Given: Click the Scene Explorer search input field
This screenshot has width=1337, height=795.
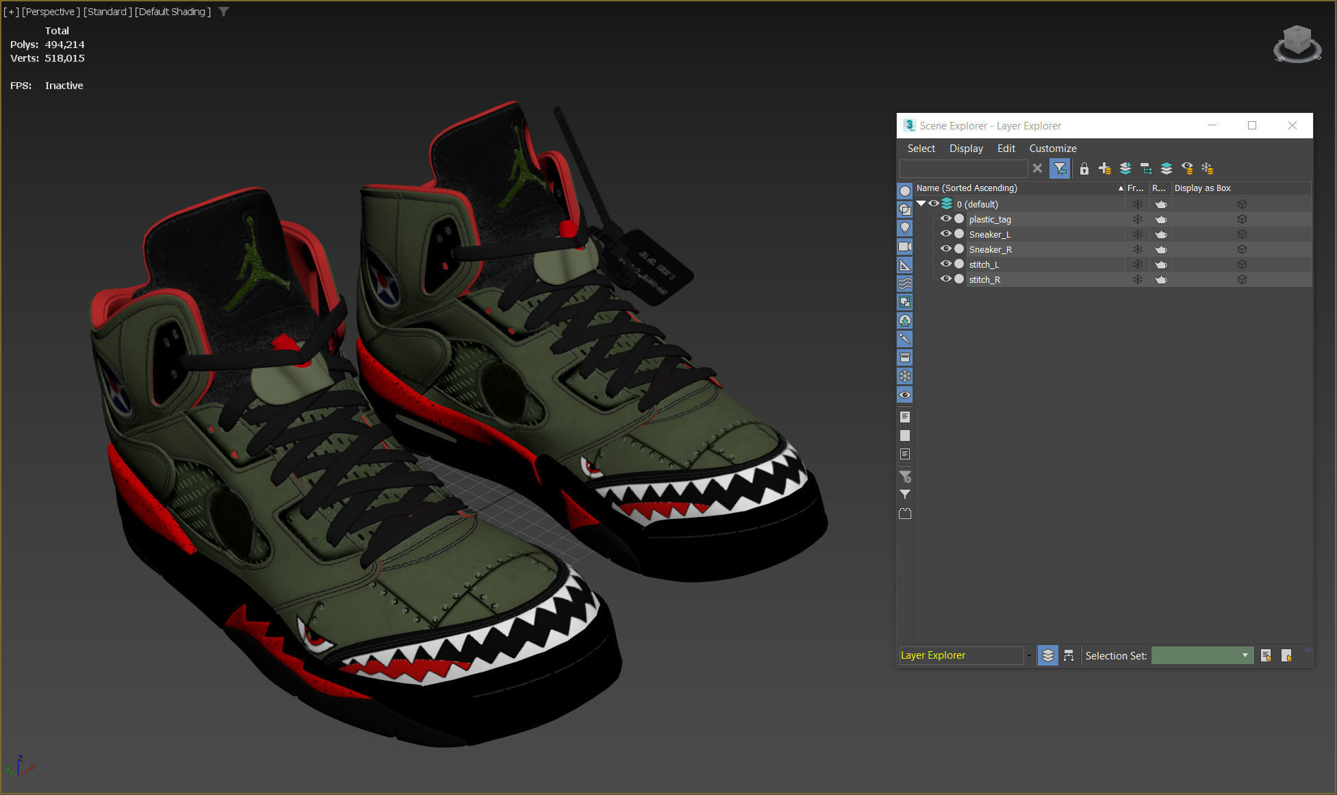Looking at the screenshot, I should pyautogui.click(x=963, y=168).
